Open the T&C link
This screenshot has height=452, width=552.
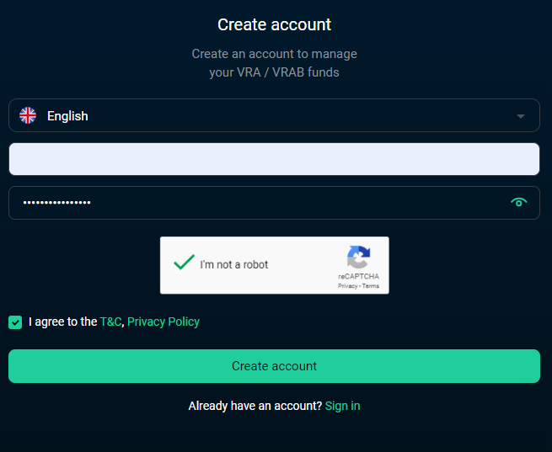(x=111, y=322)
